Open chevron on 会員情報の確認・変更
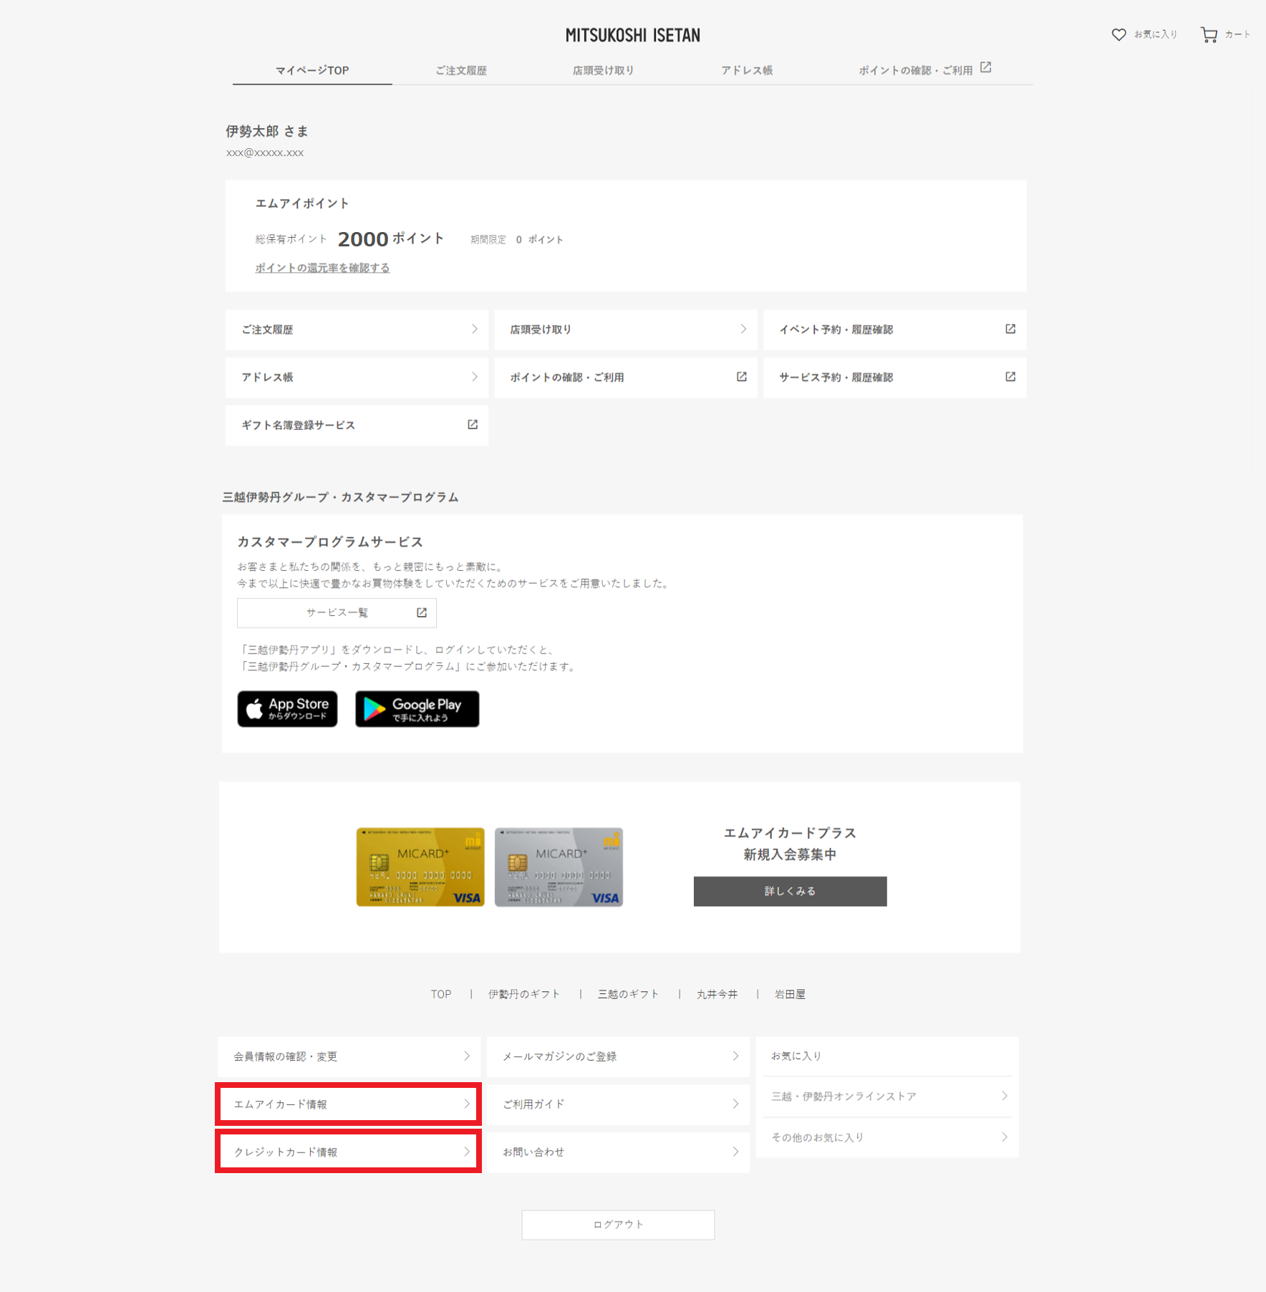The image size is (1266, 1292). coord(467,1056)
